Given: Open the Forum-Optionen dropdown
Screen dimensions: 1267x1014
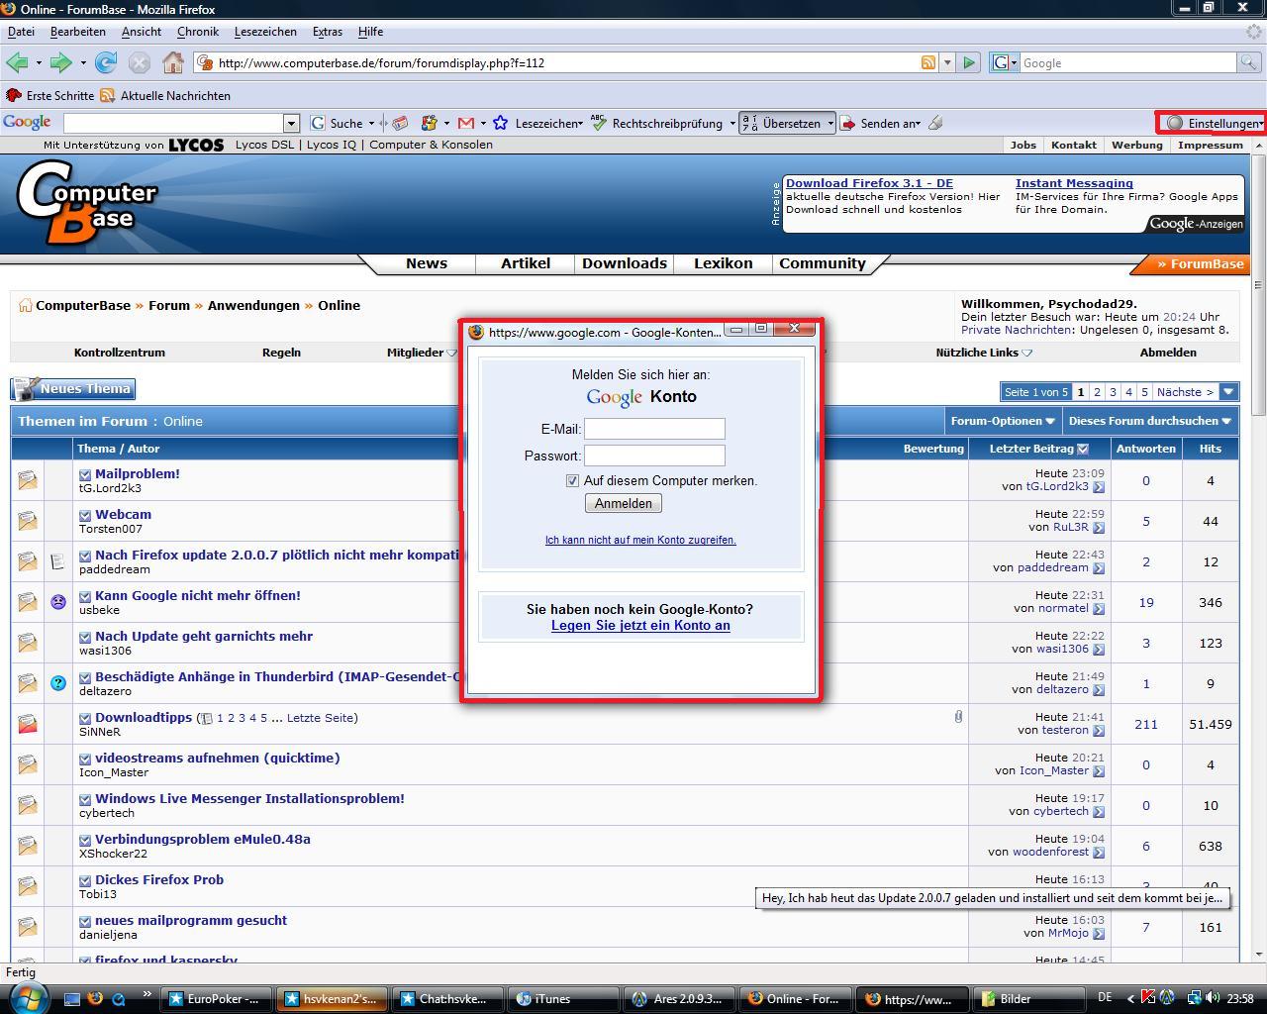Looking at the screenshot, I should point(1002,421).
